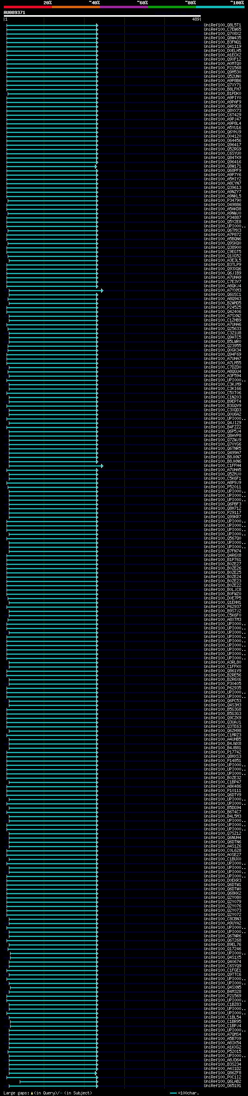
Task: Click row label UniRef100_C1BZ83
Action: 222,1005
